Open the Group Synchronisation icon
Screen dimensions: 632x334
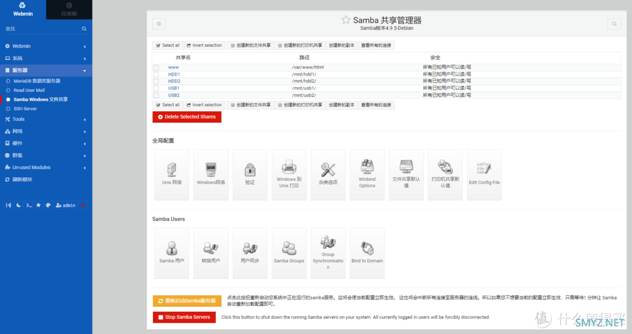coord(328,253)
